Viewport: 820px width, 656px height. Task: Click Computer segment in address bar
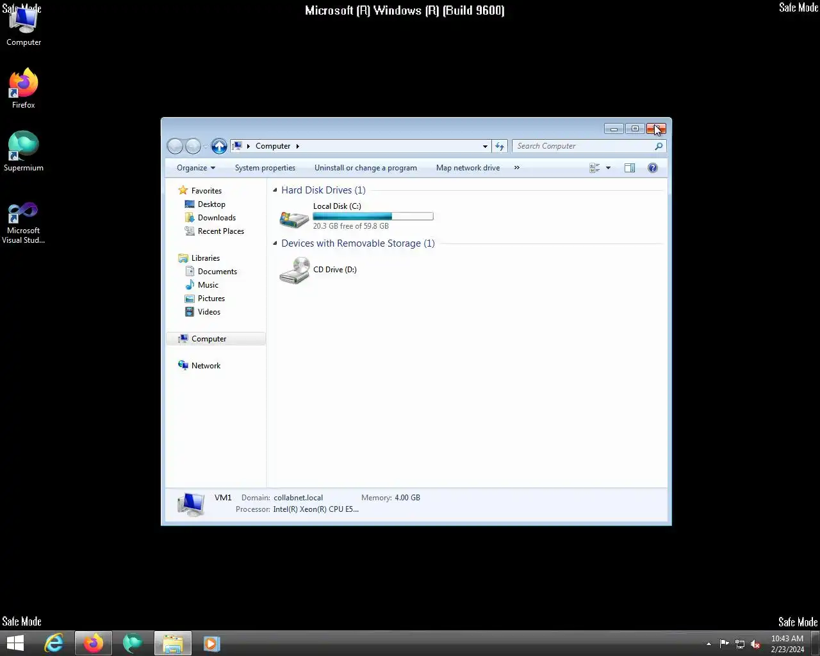273,146
